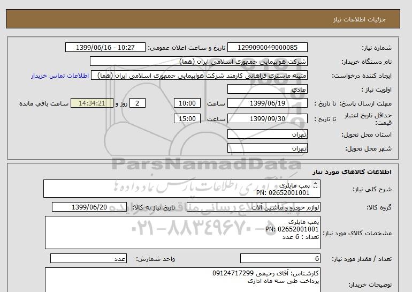Click the اطلاعات کالاهای مورد نیاز section heading
This screenshot has width=412, height=292.
pyautogui.click(x=352, y=172)
